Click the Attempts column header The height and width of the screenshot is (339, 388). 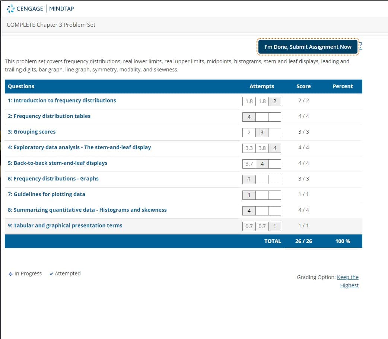262,86
